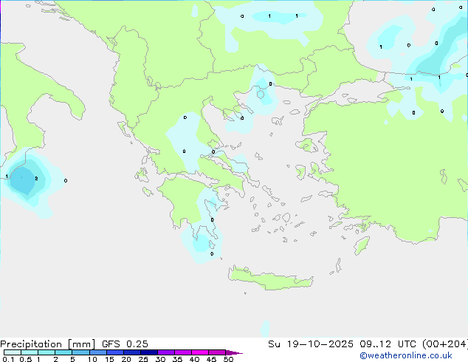Click the 1–2 mm legend color swatch
The image size is (468, 362).
coord(47,352)
